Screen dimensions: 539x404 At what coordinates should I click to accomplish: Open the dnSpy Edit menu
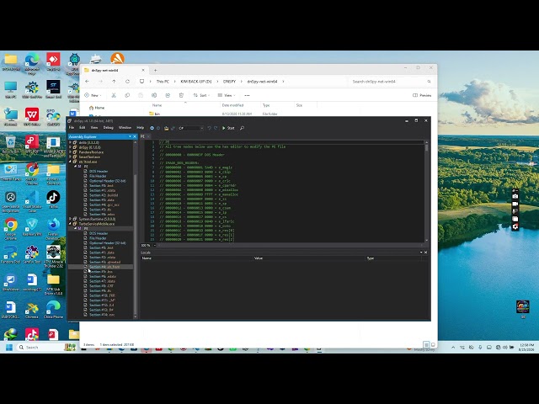pos(83,127)
